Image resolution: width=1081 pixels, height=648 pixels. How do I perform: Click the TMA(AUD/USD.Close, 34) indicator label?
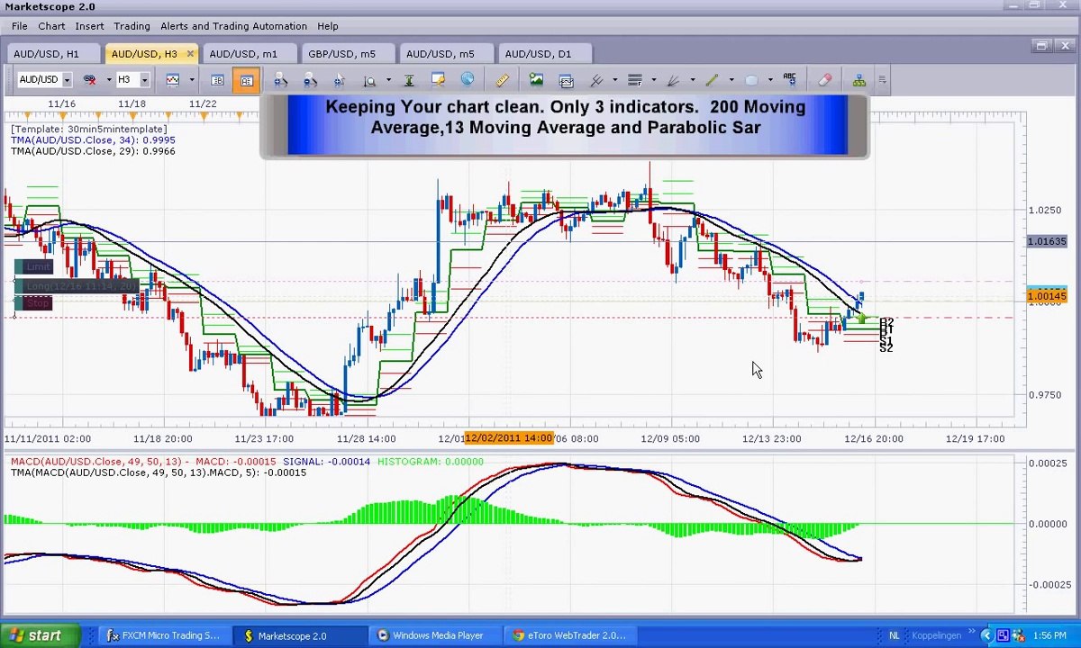click(93, 140)
